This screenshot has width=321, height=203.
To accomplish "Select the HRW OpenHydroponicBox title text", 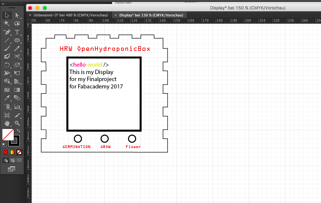I will coord(105,49).
